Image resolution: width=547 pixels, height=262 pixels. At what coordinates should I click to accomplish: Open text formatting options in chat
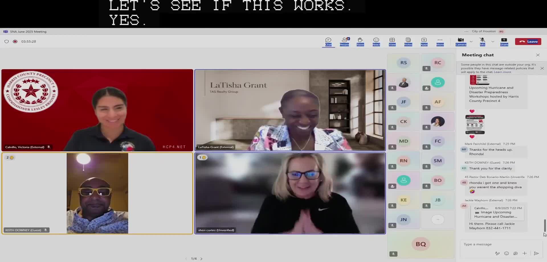point(497,253)
